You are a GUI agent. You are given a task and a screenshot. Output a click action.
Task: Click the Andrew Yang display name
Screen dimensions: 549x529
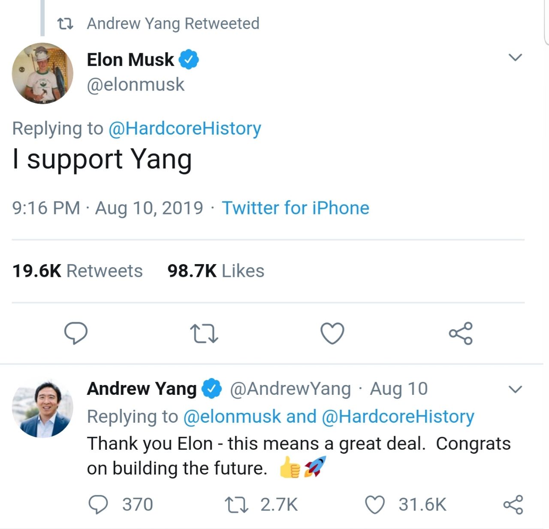[142, 389]
